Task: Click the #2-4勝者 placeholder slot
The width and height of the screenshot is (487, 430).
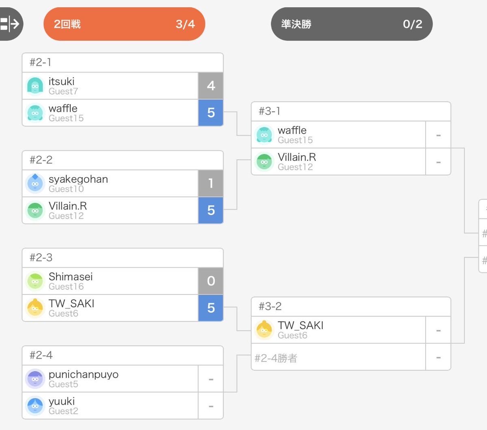Action: pos(338,358)
